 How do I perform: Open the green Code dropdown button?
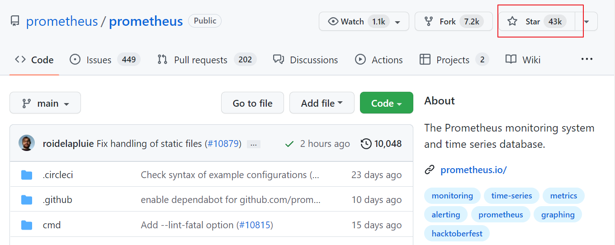(x=387, y=103)
